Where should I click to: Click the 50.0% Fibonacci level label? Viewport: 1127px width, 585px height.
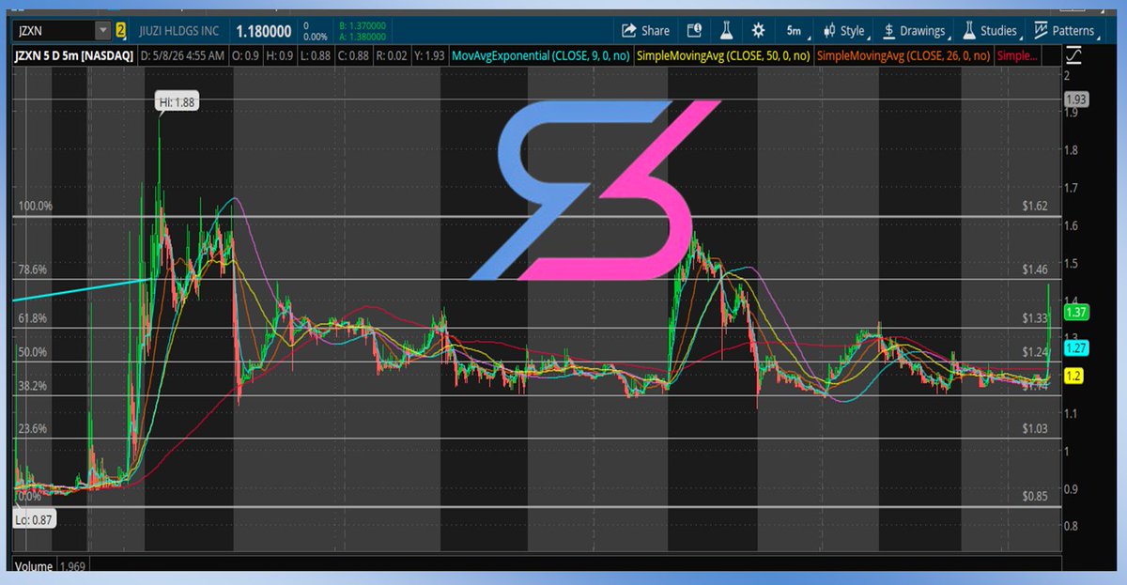32,352
